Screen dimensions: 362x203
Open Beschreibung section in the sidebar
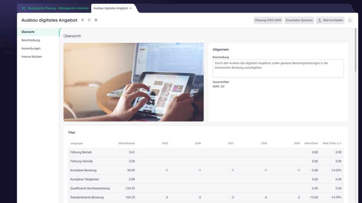(x=30, y=40)
